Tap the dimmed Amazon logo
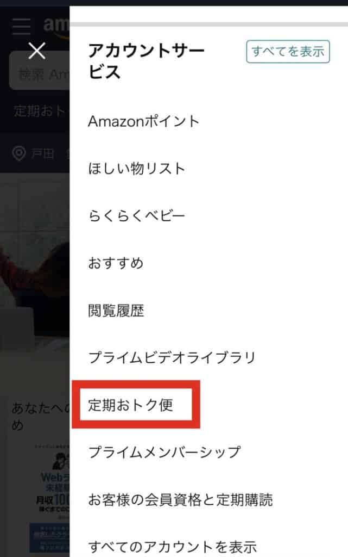 (56, 27)
